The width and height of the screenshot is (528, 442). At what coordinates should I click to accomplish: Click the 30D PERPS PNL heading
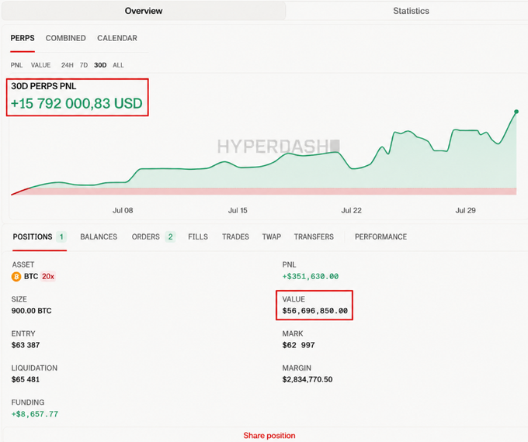click(43, 86)
